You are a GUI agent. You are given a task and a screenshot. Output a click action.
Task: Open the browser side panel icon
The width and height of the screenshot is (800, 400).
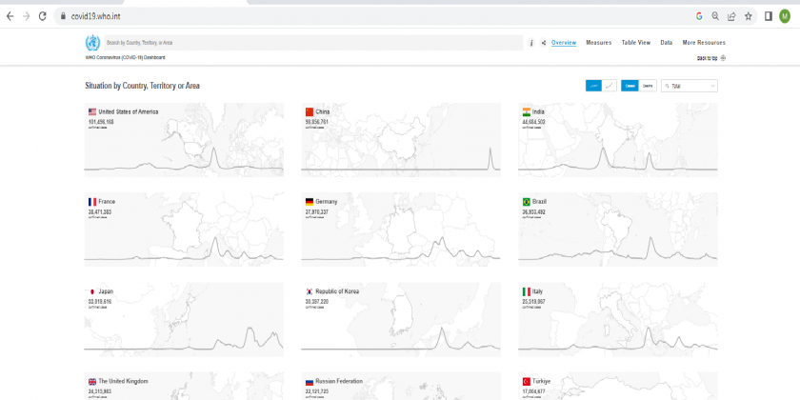(768, 16)
